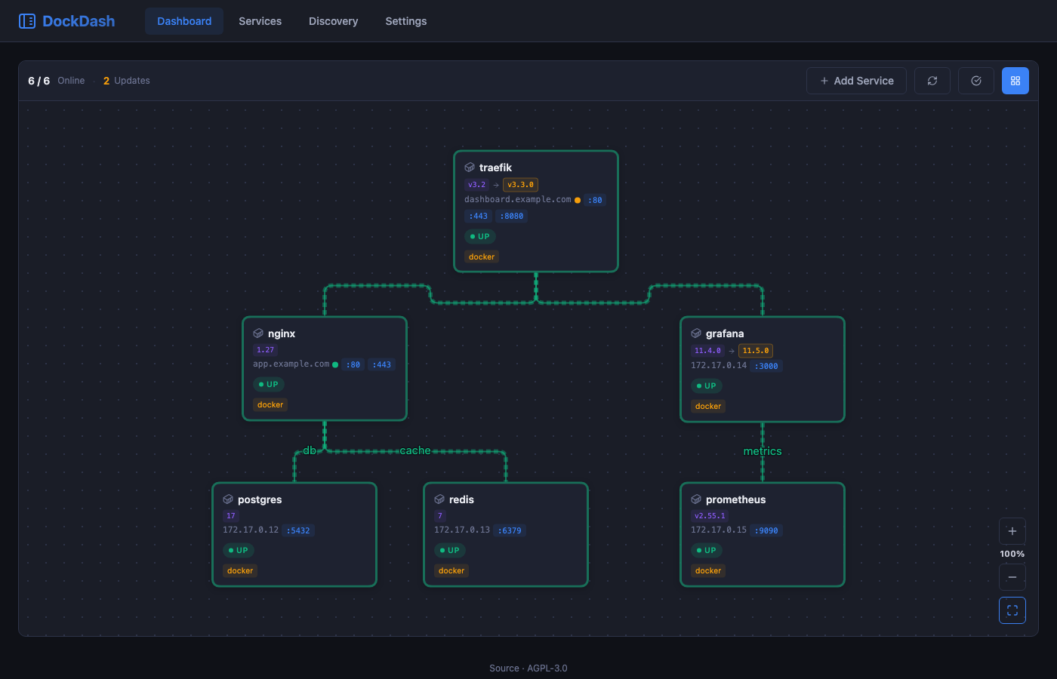Viewport: 1057px width, 679px height.
Task: Click the redis container cube icon
Action: click(439, 499)
